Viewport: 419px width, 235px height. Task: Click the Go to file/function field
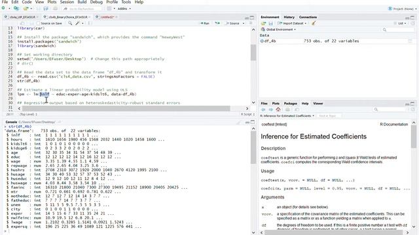82,8
